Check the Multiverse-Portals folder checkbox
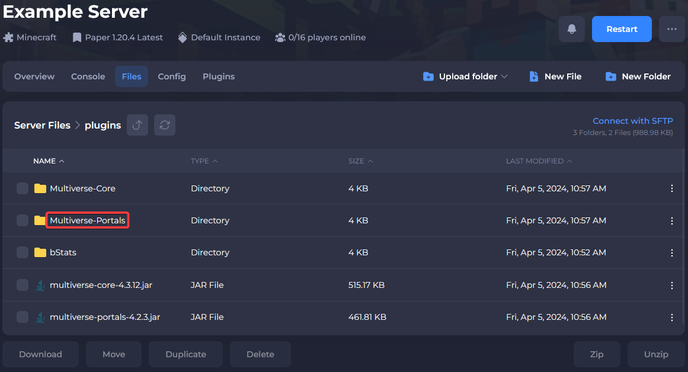Screen dimensions: 688x372 pos(23,220)
